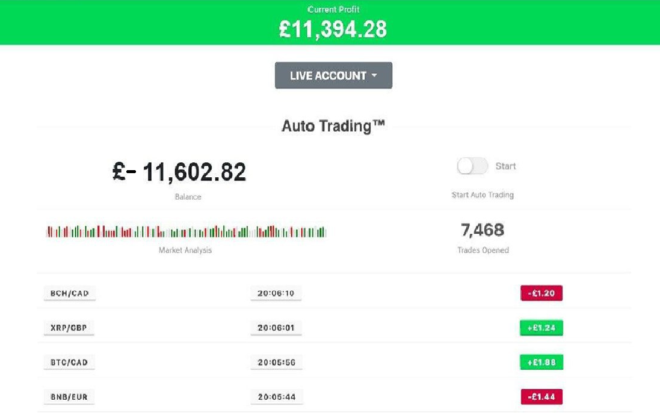Click the Auto Trading heading
Screen dimensions: 660x413
coord(333,126)
